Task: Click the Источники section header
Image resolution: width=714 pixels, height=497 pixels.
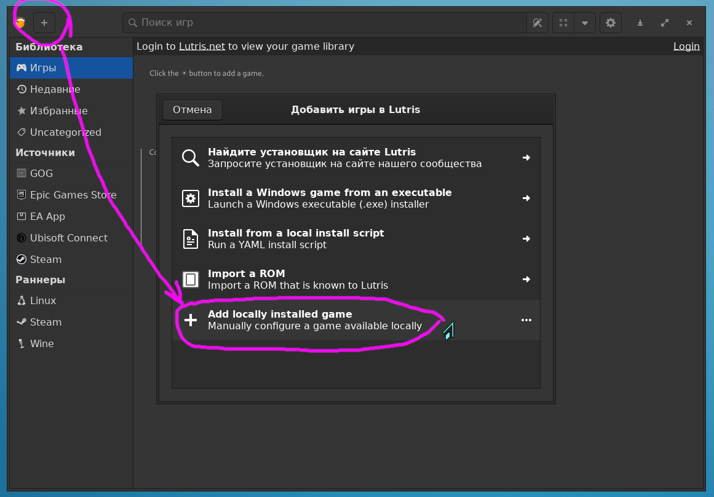Action: [x=45, y=153]
